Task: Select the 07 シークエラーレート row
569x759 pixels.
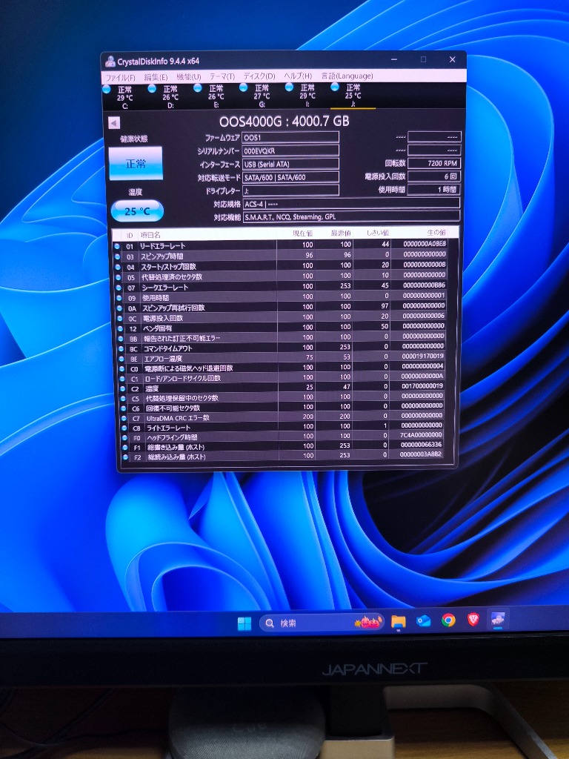Action: pos(281,287)
